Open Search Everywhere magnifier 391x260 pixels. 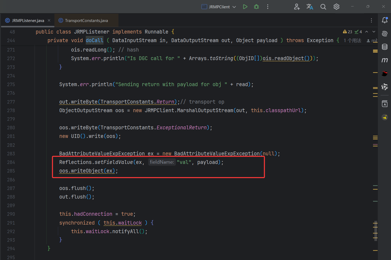pyautogui.click(x=323, y=7)
